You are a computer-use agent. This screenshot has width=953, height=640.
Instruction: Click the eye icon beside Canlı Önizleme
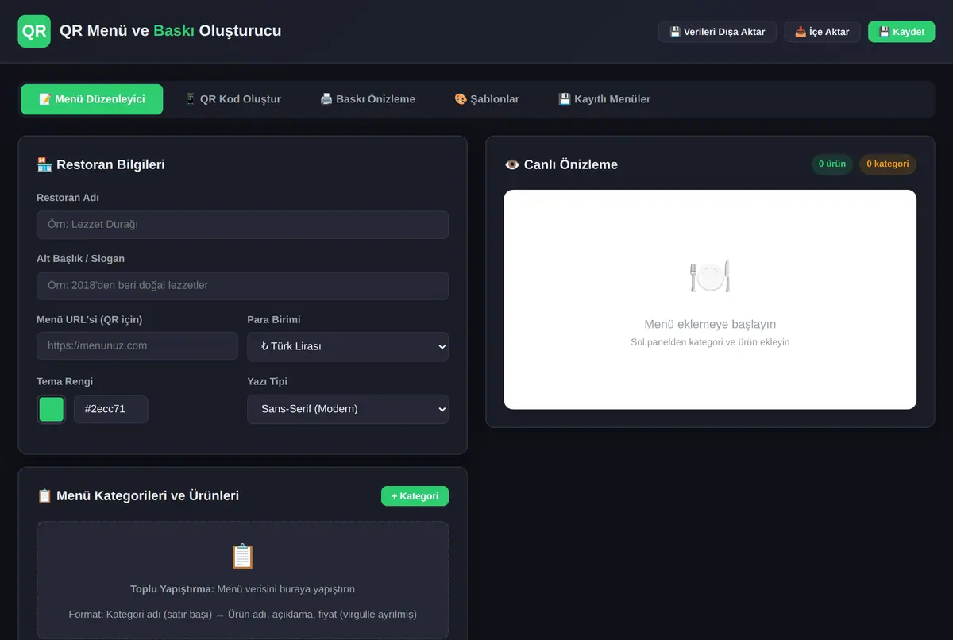[x=512, y=164]
